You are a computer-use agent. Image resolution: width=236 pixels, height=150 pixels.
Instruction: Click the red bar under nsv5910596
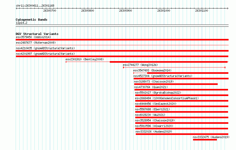coord(182,129)
